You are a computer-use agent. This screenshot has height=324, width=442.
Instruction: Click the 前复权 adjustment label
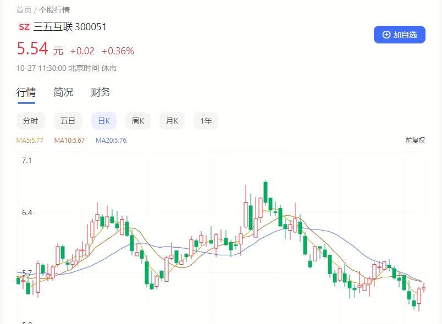[415, 141]
